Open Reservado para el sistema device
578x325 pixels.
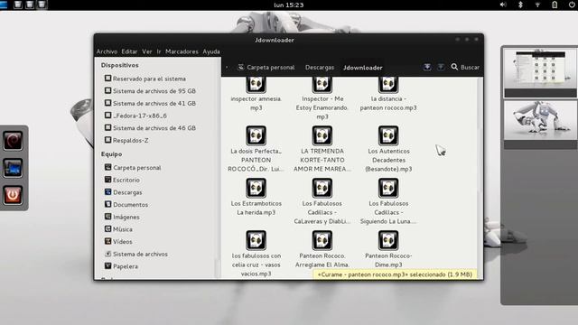pyautogui.click(x=144, y=79)
